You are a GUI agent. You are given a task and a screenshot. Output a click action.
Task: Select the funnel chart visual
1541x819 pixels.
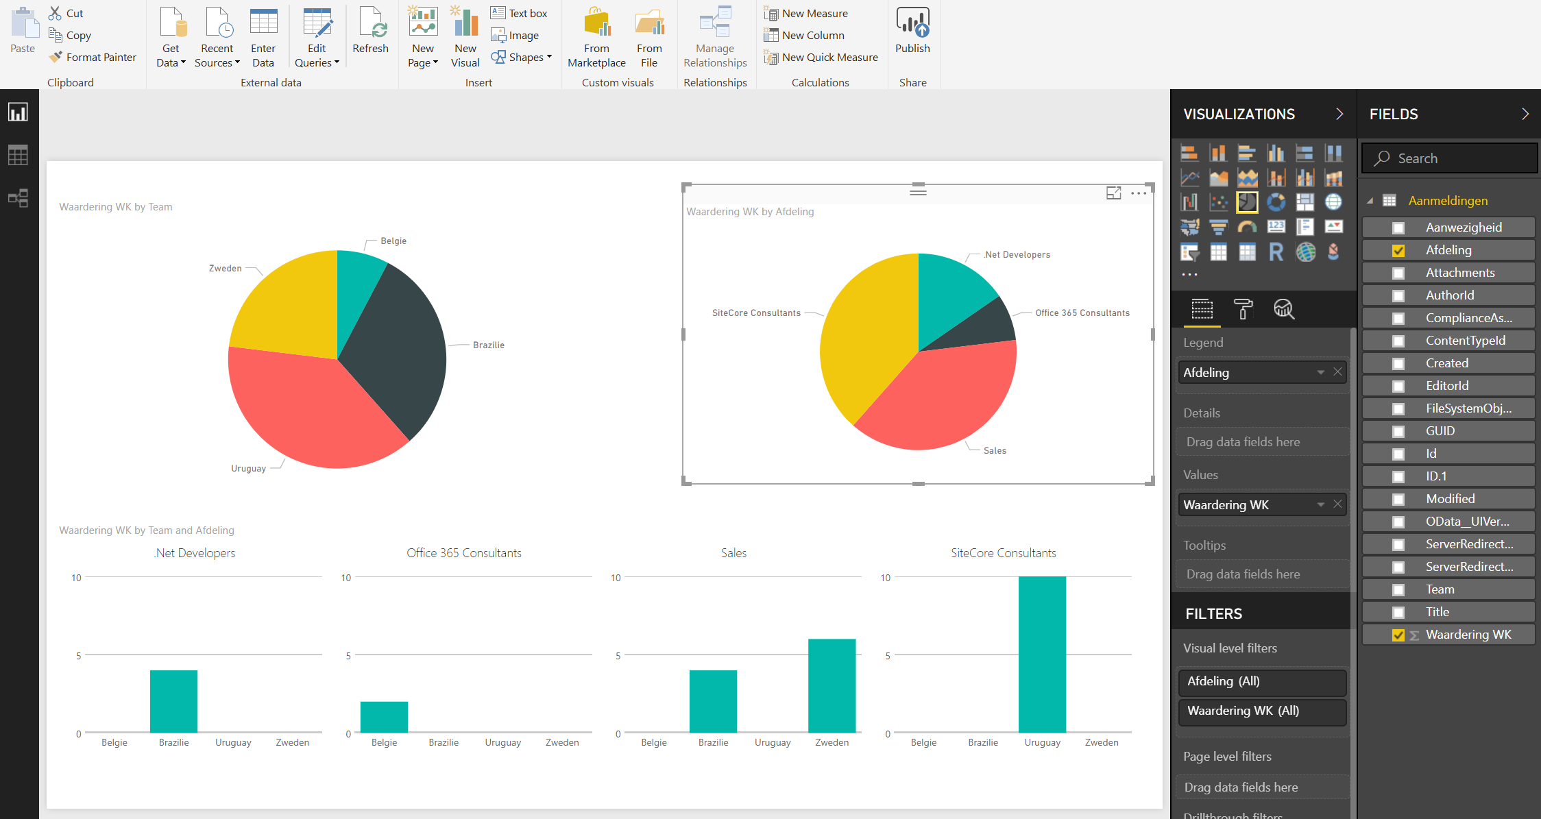click(1218, 227)
